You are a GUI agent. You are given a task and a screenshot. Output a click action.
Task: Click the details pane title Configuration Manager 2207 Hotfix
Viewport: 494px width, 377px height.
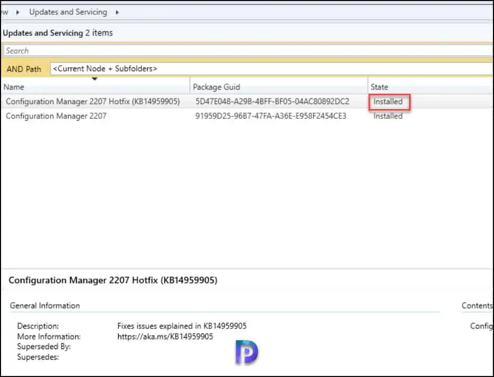[x=113, y=280]
